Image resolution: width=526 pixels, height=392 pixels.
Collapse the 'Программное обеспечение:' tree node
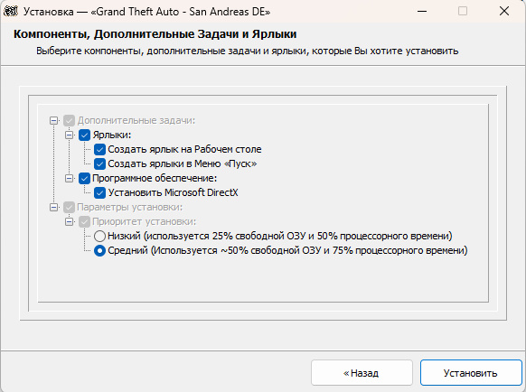coord(69,179)
